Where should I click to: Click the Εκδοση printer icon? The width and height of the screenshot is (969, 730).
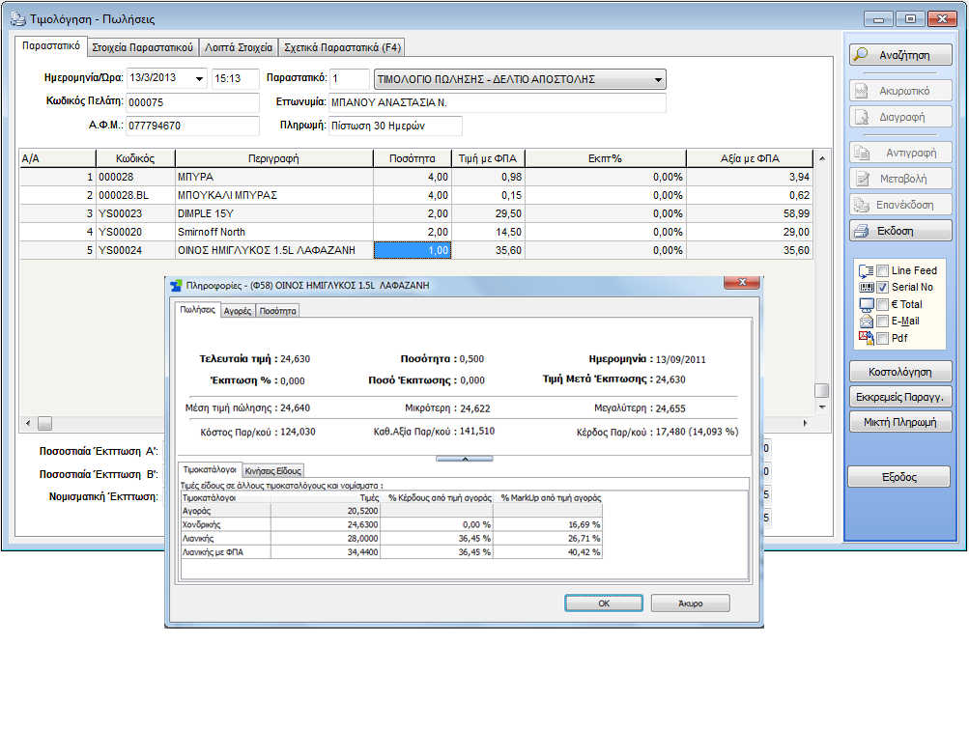coord(862,231)
